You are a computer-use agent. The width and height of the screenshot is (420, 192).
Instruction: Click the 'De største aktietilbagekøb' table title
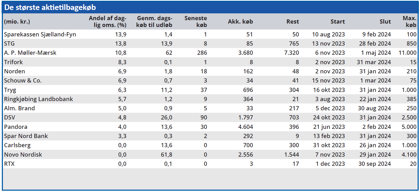coord(50,7)
